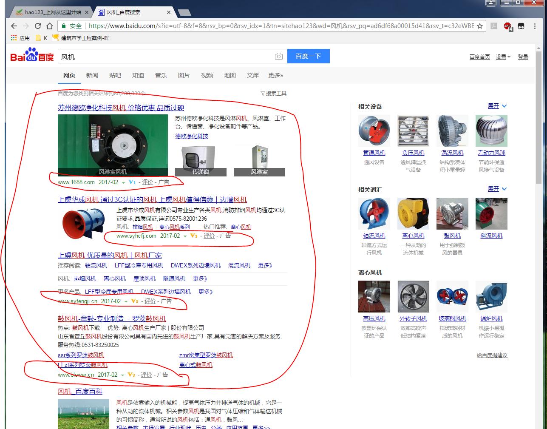Image resolution: width=547 pixels, height=429 pixels.
Task: Click the 管道风机 product thumbnail
Action: 374,131
